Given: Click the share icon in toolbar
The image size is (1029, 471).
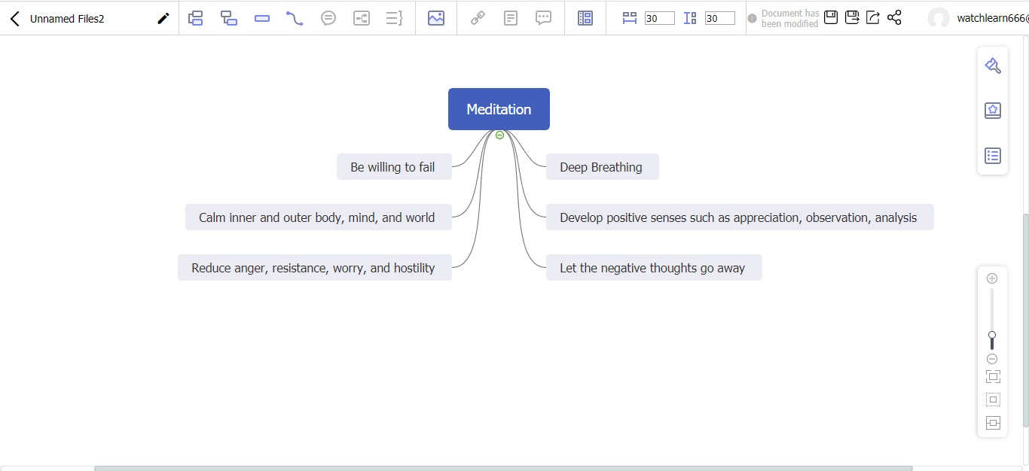Looking at the screenshot, I should 894,17.
